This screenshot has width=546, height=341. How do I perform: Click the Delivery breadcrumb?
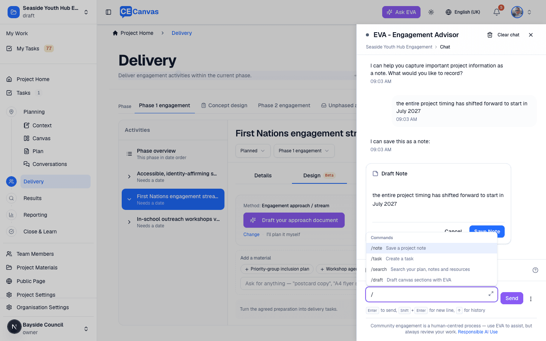[x=182, y=33]
